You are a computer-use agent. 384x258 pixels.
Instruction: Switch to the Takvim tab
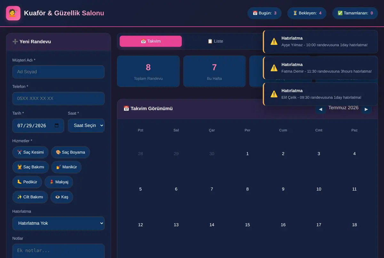tap(151, 41)
